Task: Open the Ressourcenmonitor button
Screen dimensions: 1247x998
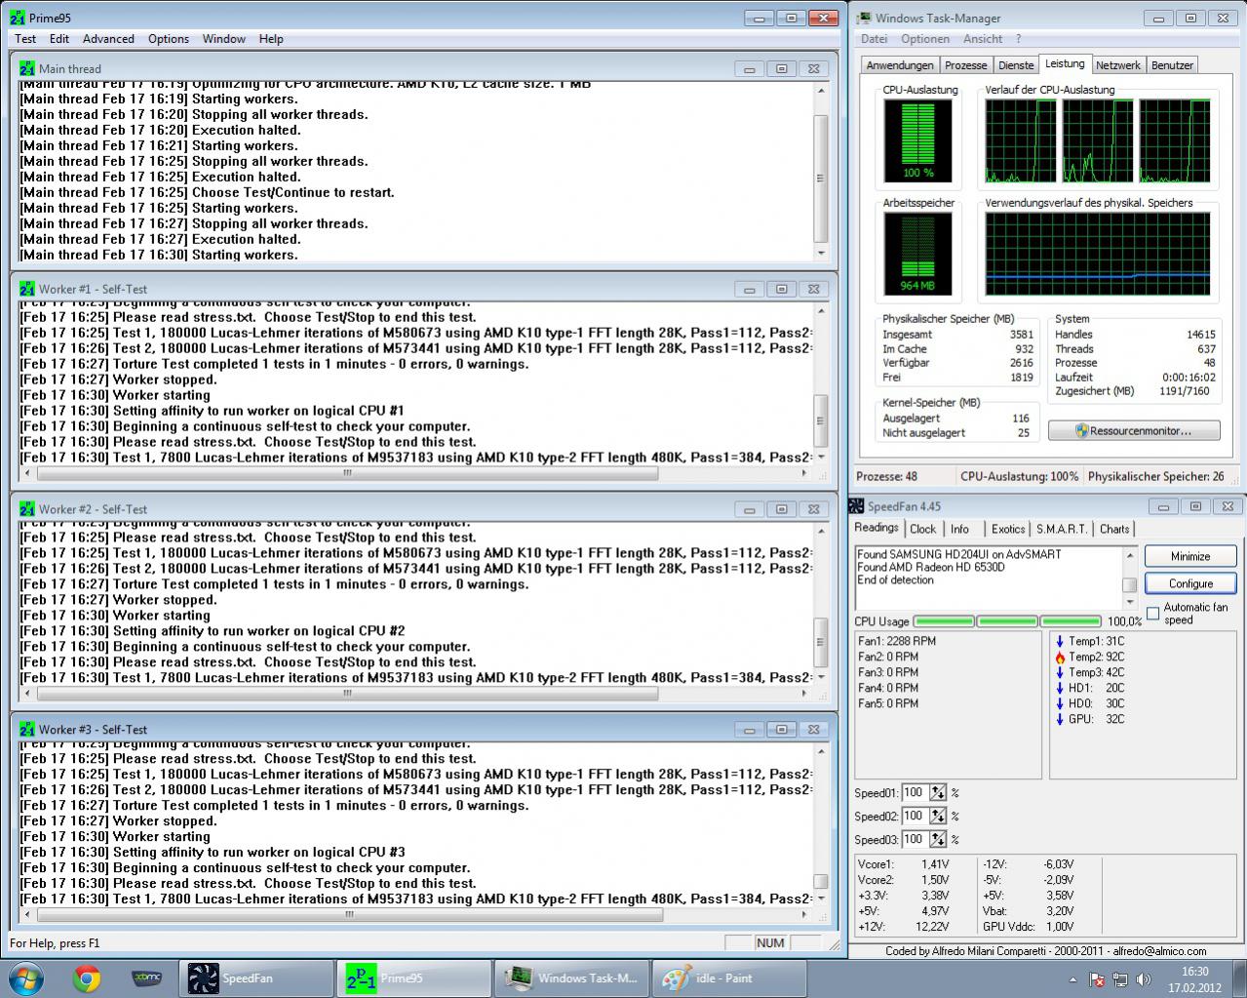Action: pyautogui.click(x=1134, y=430)
